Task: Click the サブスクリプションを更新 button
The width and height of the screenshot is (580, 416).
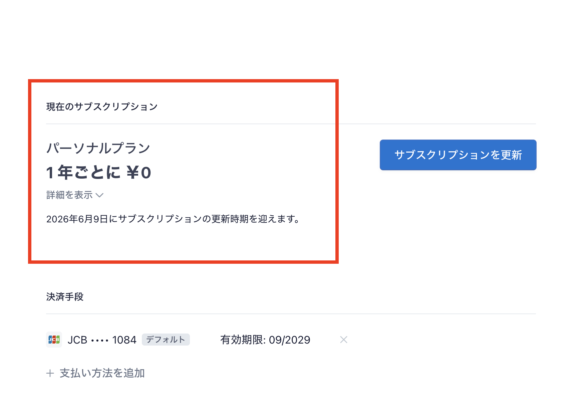Action: [x=458, y=155]
